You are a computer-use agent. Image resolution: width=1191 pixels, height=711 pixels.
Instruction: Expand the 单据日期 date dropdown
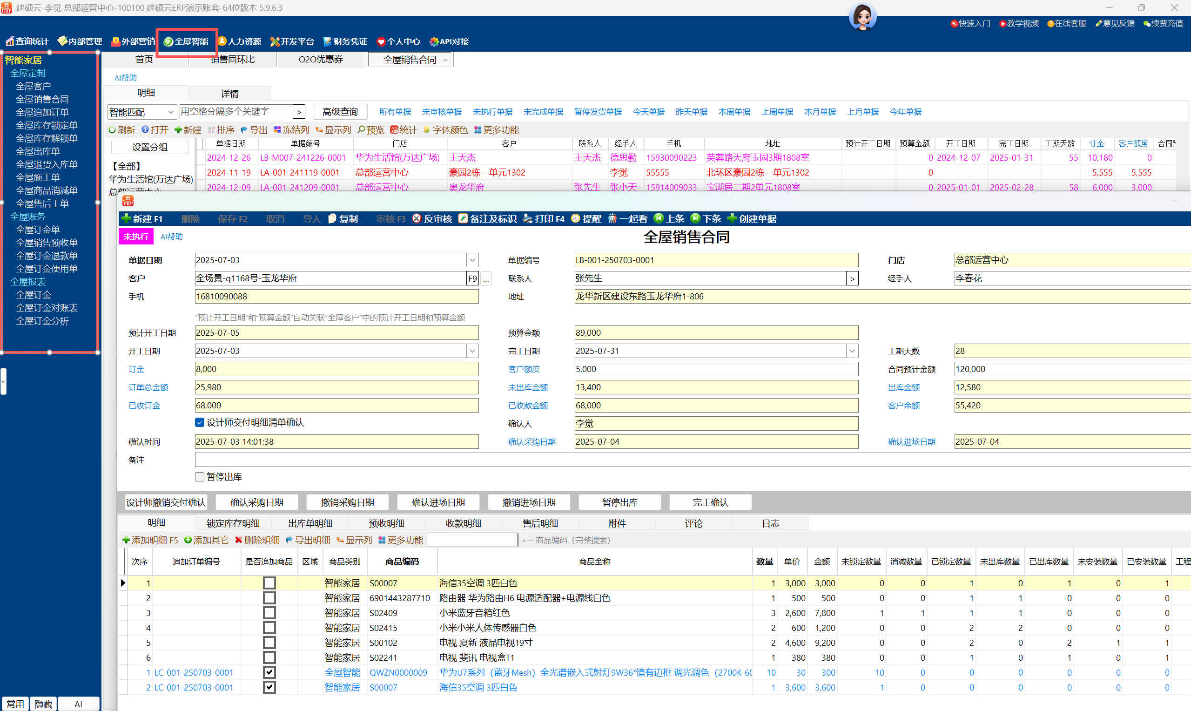[x=472, y=260]
